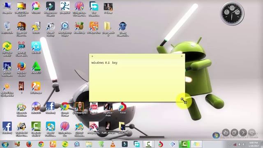
Task: Launch VLC media player from taskbar
Action: (113, 144)
